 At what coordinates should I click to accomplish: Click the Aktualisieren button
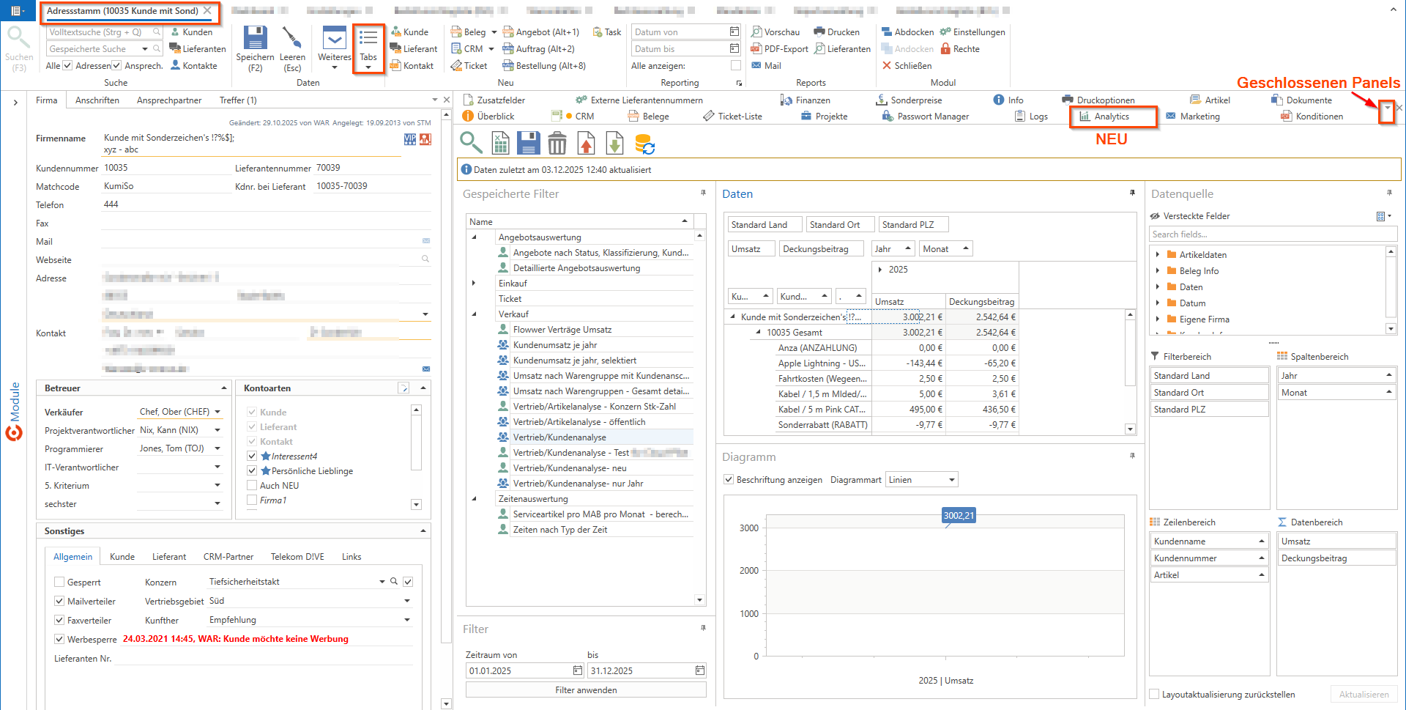(1364, 694)
